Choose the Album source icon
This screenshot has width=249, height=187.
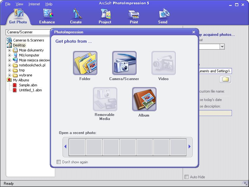[144, 99]
